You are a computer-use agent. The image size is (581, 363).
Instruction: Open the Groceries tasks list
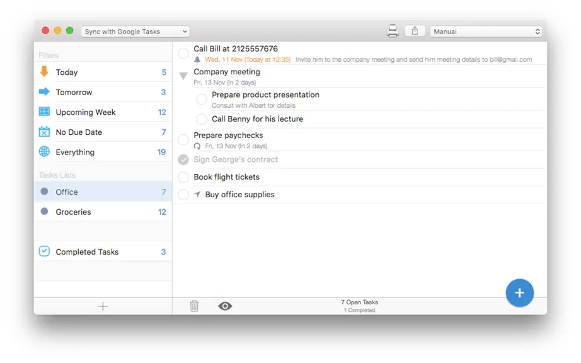[103, 212]
